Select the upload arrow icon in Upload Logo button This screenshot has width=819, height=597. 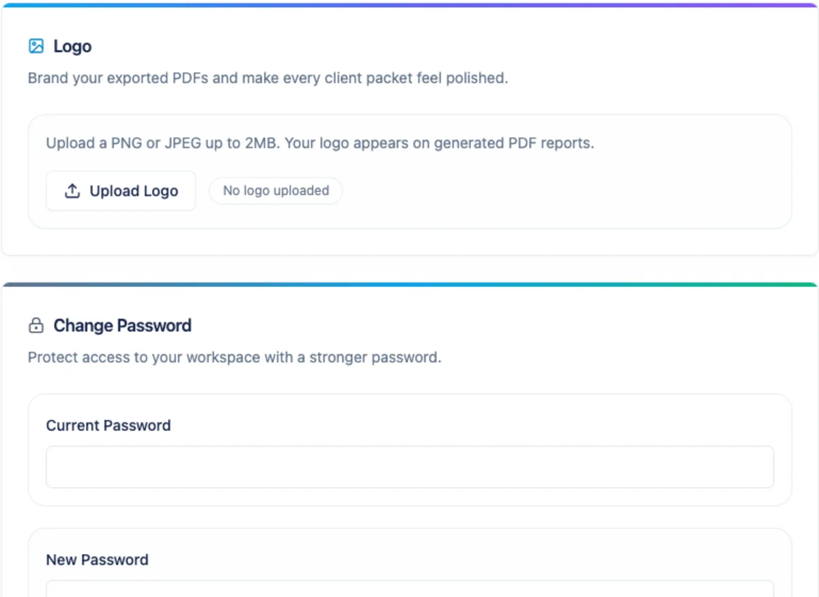(72, 191)
